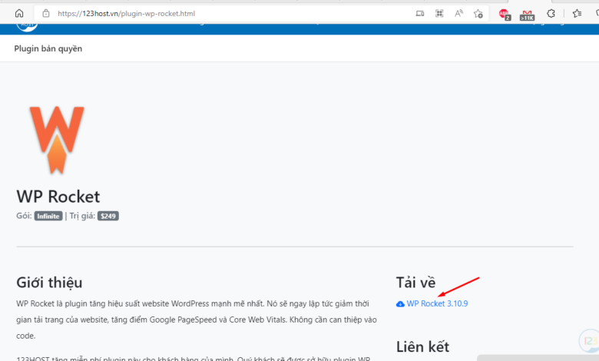The width and height of the screenshot is (599, 361).
Task: Open the browser Extensions menu
Action: coord(551,14)
